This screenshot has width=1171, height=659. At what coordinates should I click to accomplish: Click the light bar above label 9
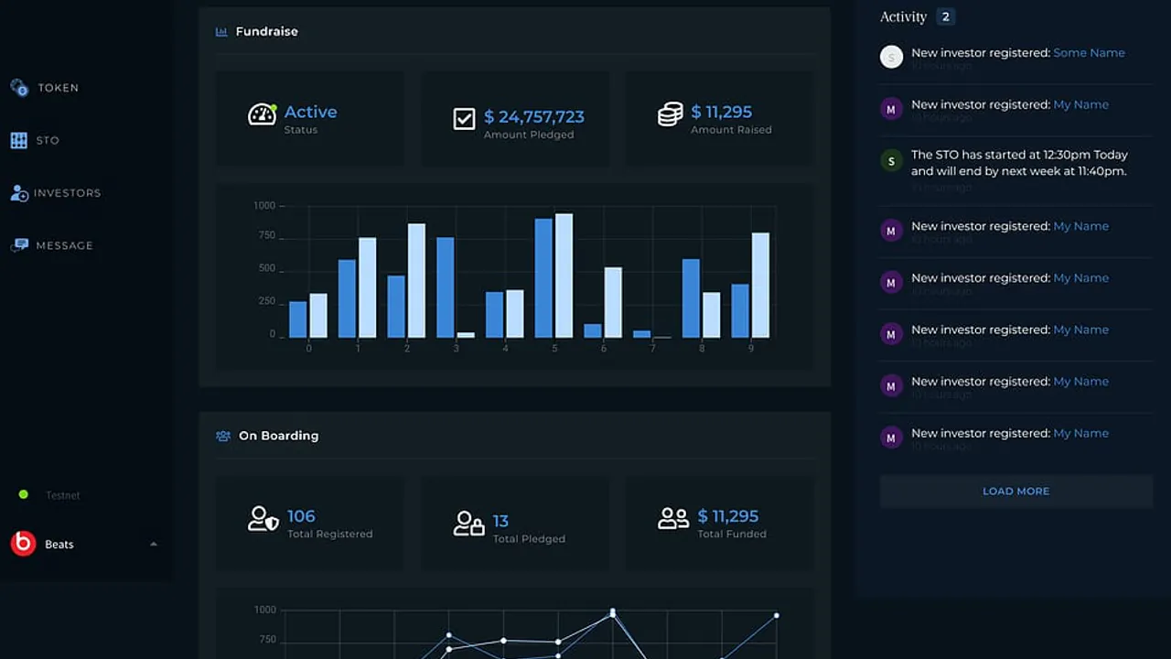760,286
